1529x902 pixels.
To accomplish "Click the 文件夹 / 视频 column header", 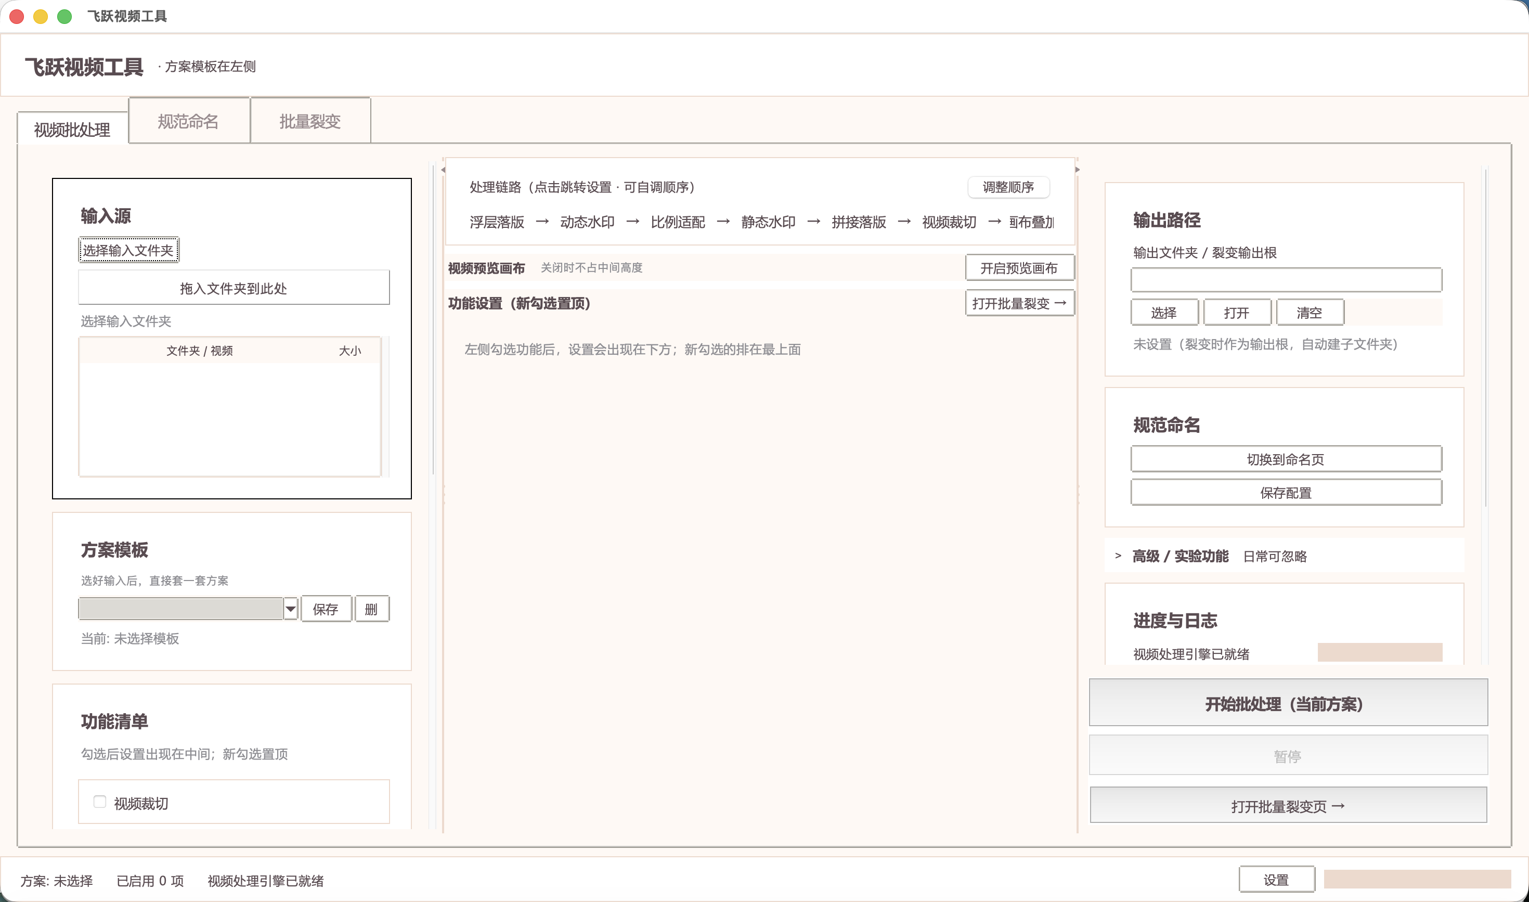I will point(199,351).
